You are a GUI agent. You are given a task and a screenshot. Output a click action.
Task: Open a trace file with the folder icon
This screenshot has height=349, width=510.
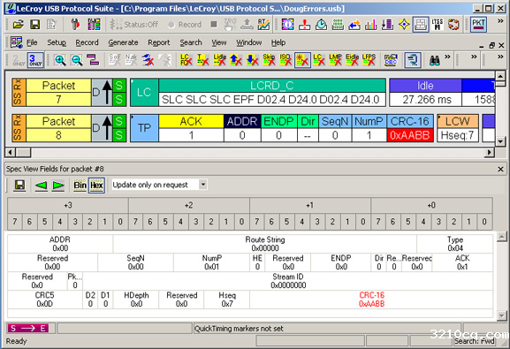tap(19, 25)
